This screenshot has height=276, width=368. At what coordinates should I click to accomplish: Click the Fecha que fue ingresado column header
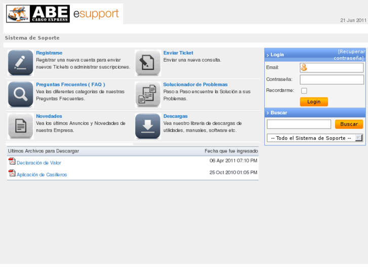click(231, 151)
